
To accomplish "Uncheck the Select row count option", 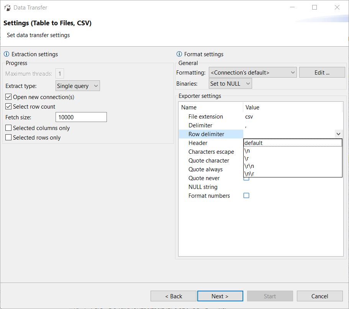I will pyautogui.click(x=8, y=106).
